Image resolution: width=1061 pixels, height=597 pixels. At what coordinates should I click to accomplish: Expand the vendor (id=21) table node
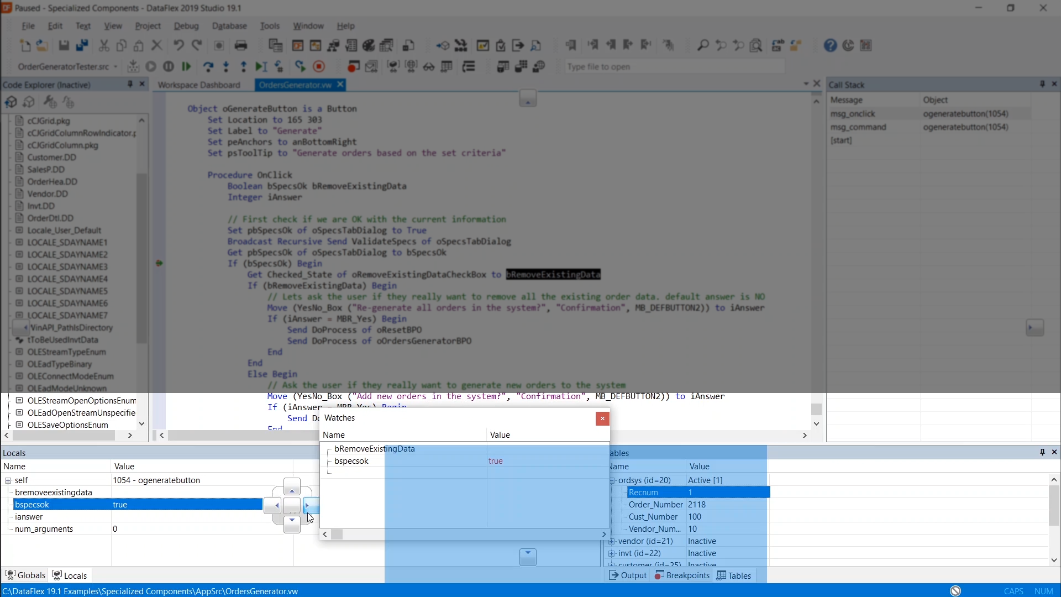612,541
